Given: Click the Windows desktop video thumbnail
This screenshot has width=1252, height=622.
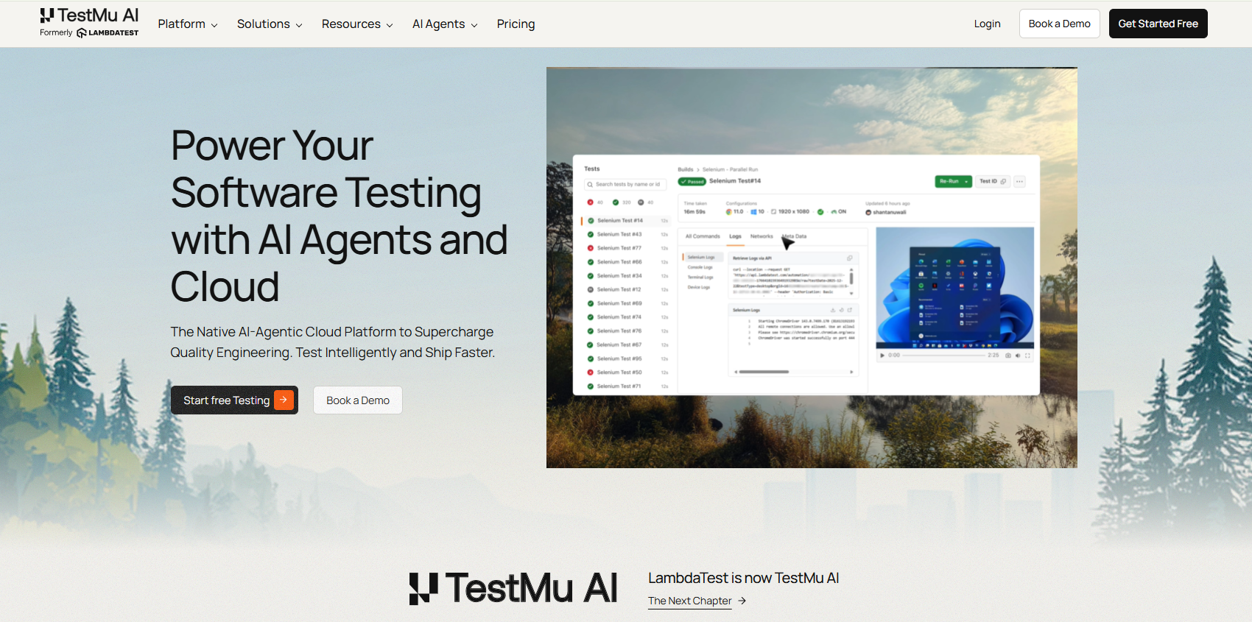Looking at the screenshot, I should [x=954, y=287].
